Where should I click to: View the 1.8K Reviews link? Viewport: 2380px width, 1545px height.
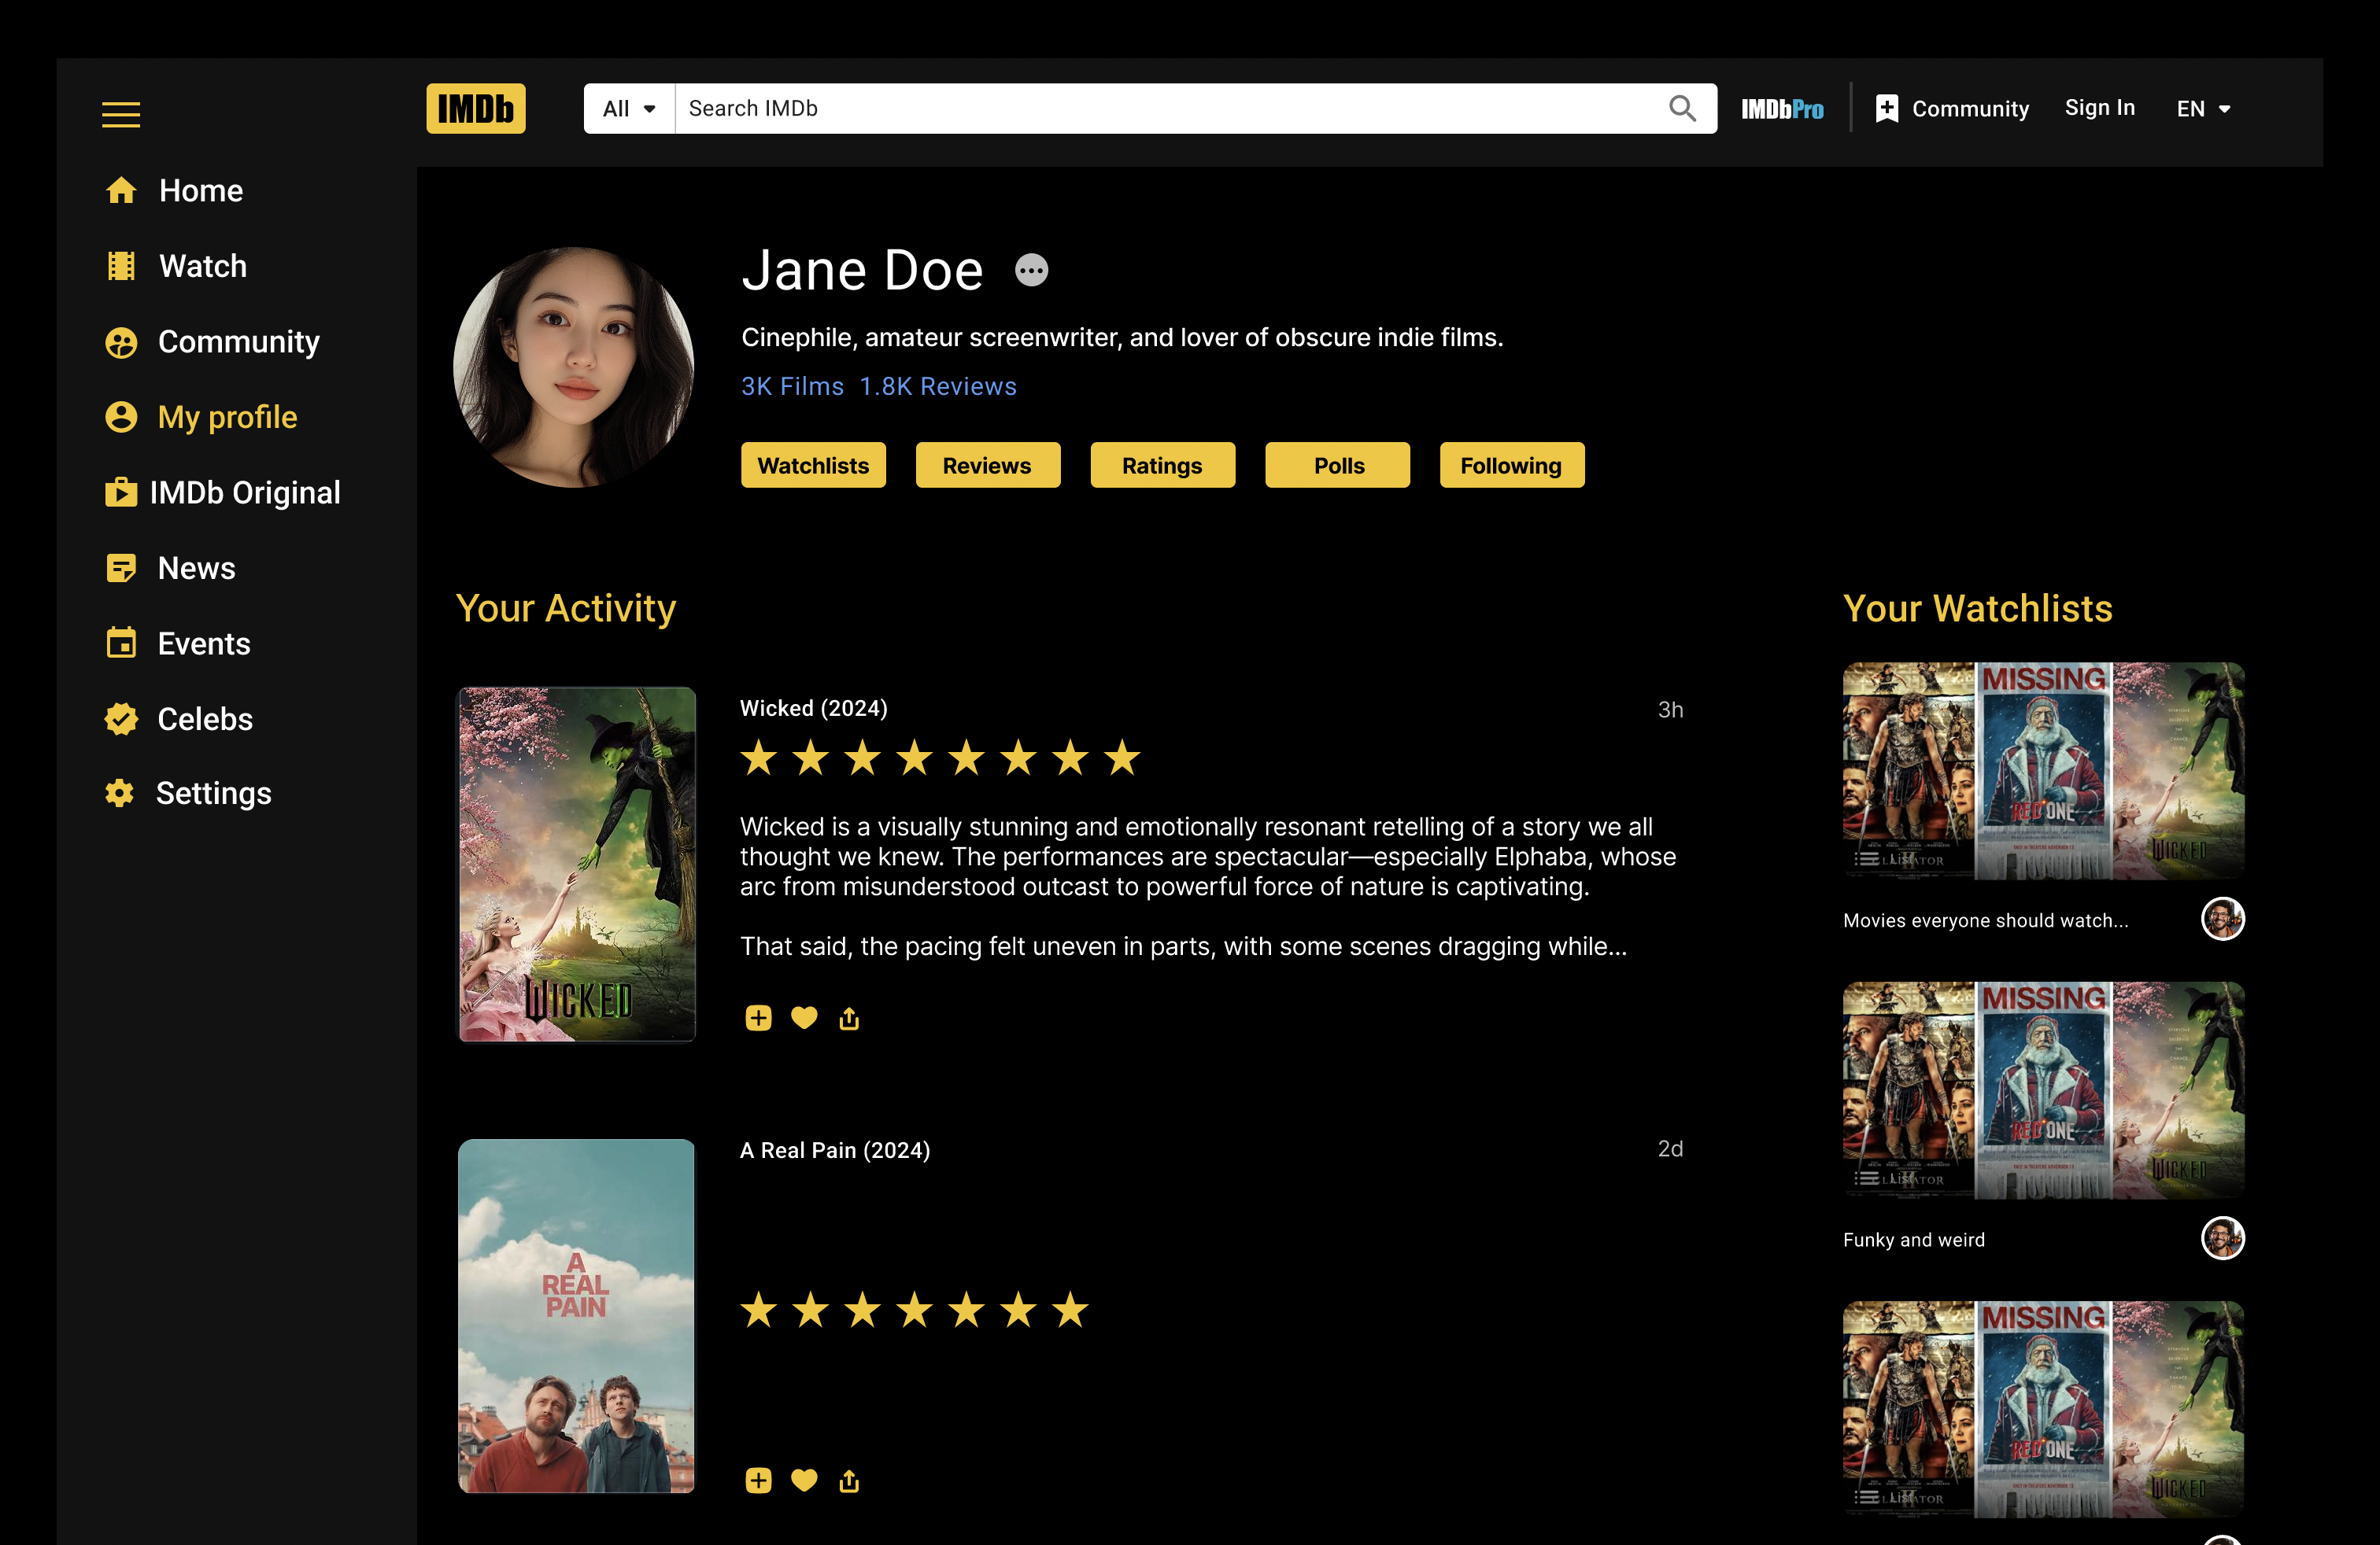[x=938, y=385]
